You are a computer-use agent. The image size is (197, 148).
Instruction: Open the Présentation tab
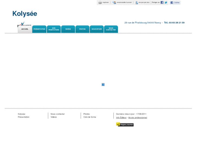tap(39, 29)
